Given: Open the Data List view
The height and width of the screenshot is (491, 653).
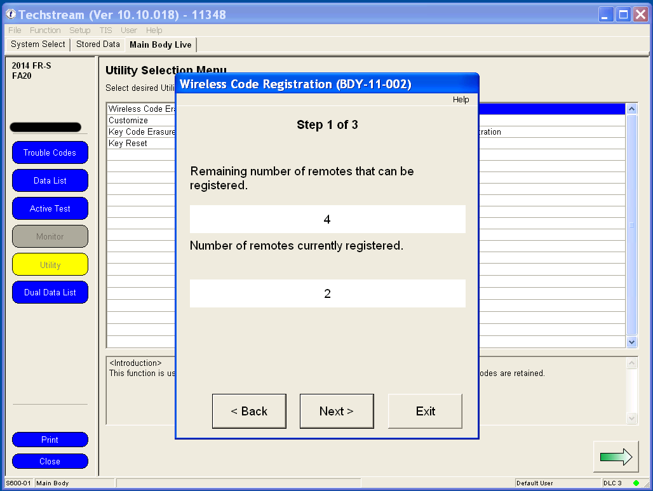Looking at the screenshot, I should pyautogui.click(x=50, y=180).
